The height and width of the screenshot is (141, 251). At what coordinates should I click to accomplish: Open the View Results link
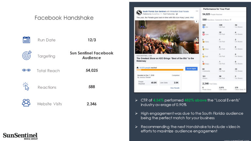[x=175, y=88]
